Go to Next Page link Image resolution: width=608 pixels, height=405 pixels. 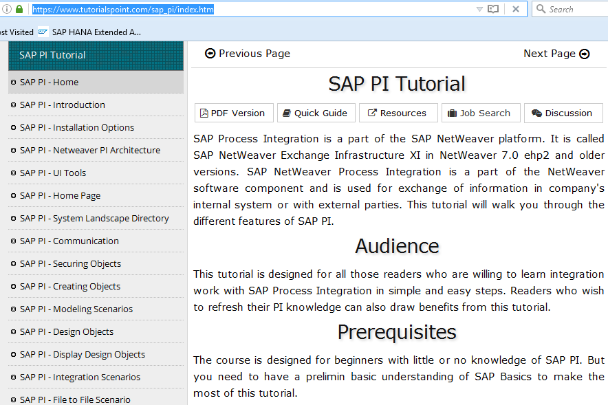[556, 54]
